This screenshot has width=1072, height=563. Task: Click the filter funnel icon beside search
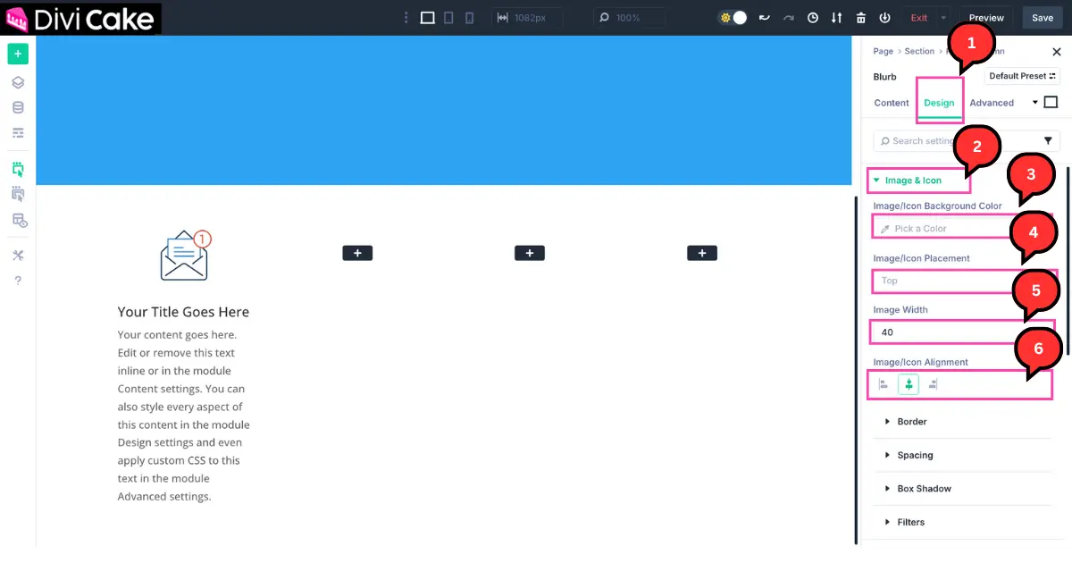(1048, 140)
